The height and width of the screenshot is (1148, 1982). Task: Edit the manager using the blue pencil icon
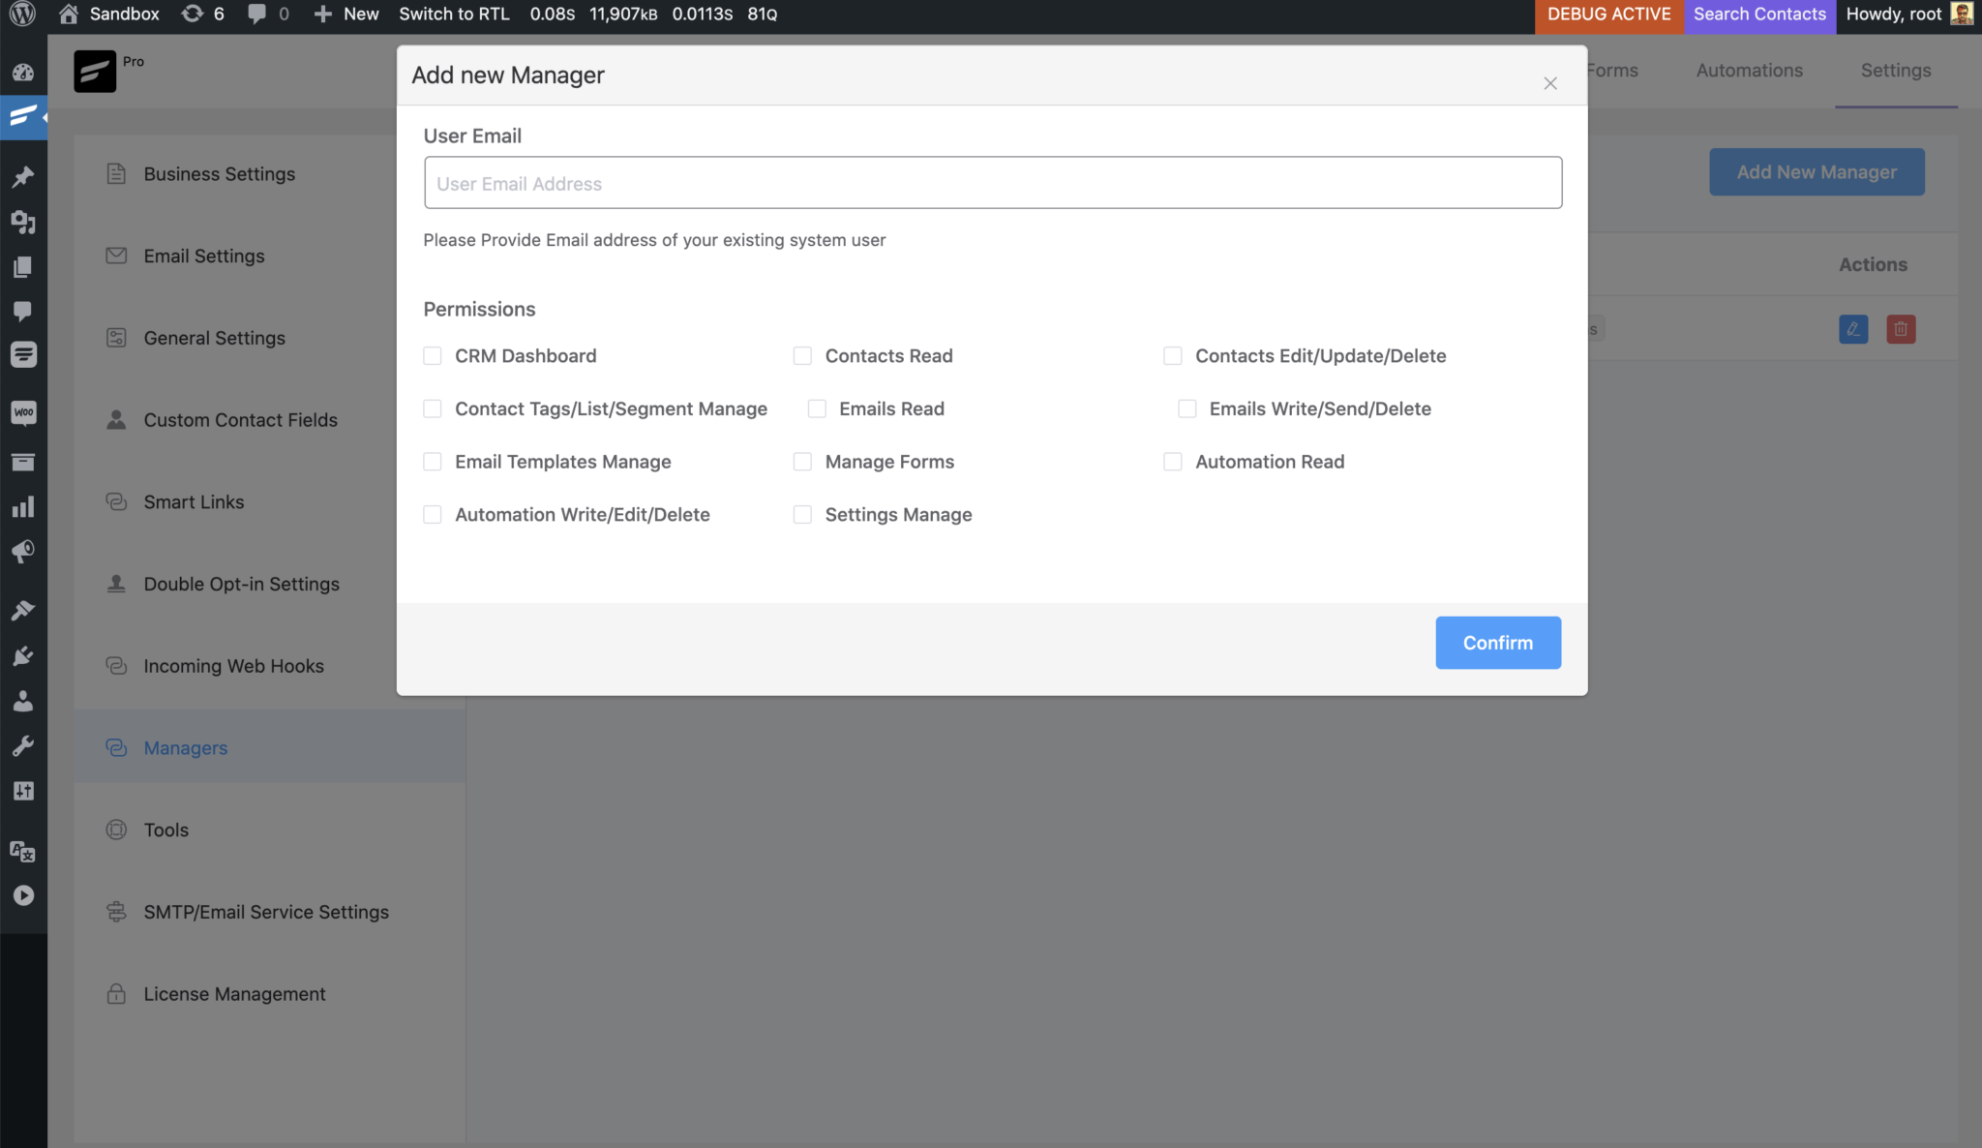pyautogui.click(x=1854, y=329)
